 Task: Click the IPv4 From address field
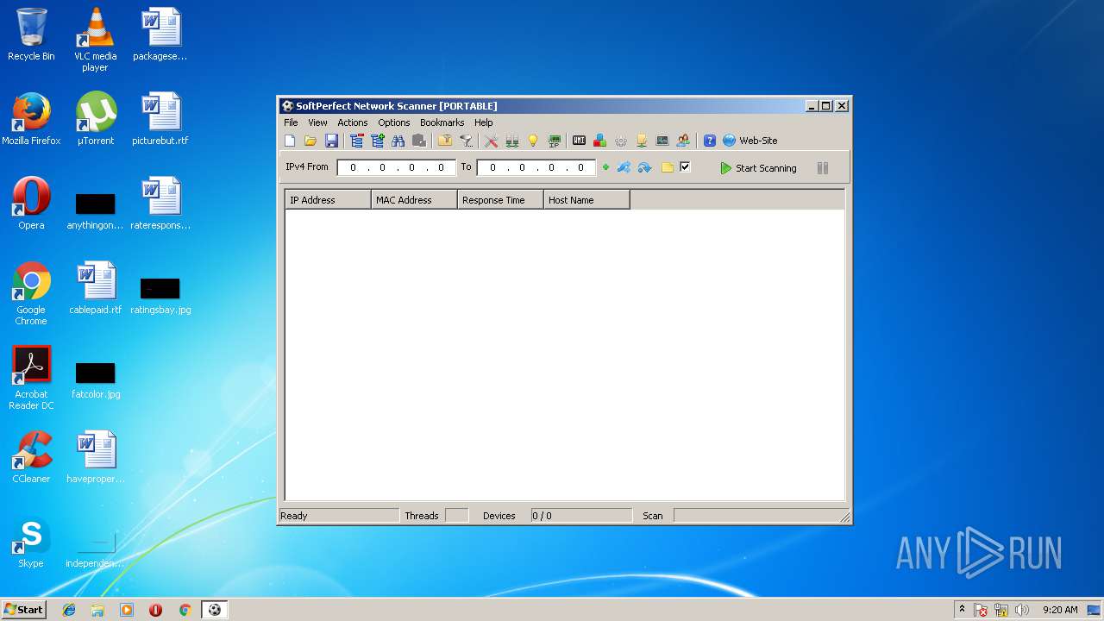pyautogui.click(x=396, y=167)
